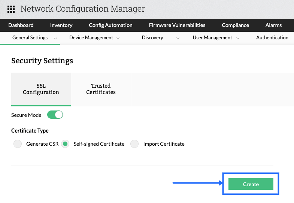Image resolution: width=294 pixels, height=203 pixels.
Task: Expand the General Settings dropdown arrow
Action: [55, 38]
